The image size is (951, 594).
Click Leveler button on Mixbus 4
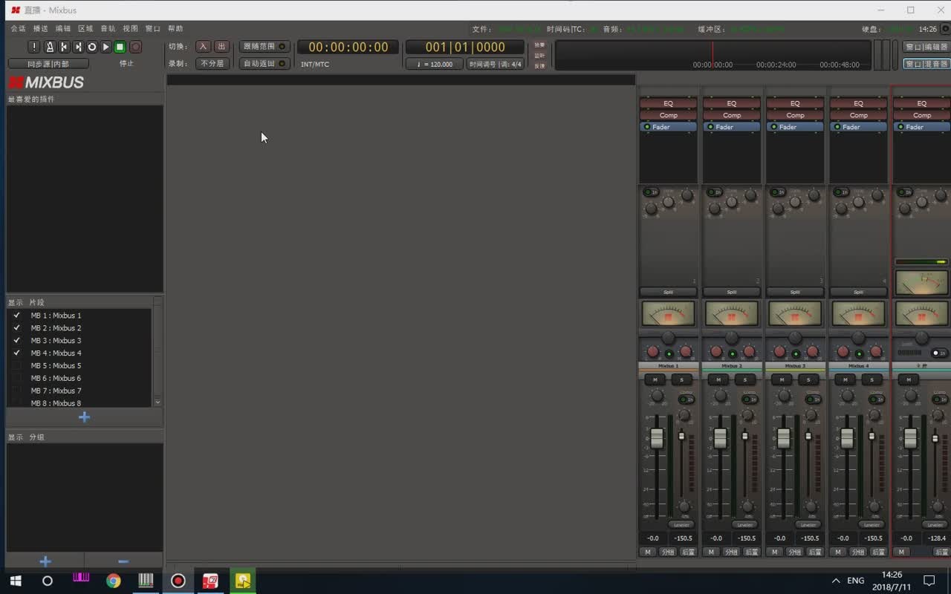[x=872, y=525]
